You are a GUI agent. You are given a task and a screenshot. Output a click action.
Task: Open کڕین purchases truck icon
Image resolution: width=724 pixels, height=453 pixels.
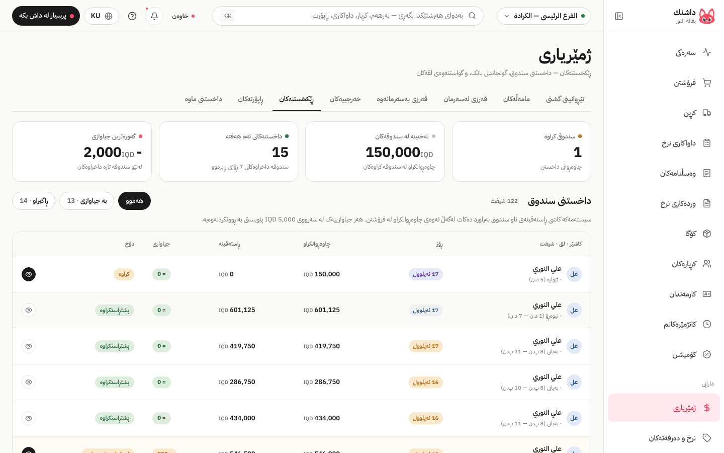[707, 113]
